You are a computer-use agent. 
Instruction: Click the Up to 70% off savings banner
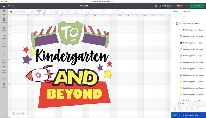188,115
